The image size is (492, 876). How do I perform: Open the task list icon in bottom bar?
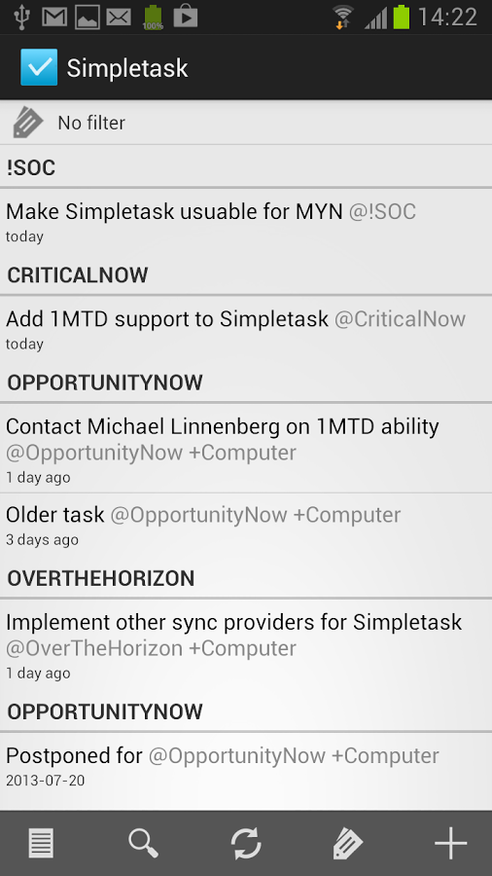tap(41, 843)
